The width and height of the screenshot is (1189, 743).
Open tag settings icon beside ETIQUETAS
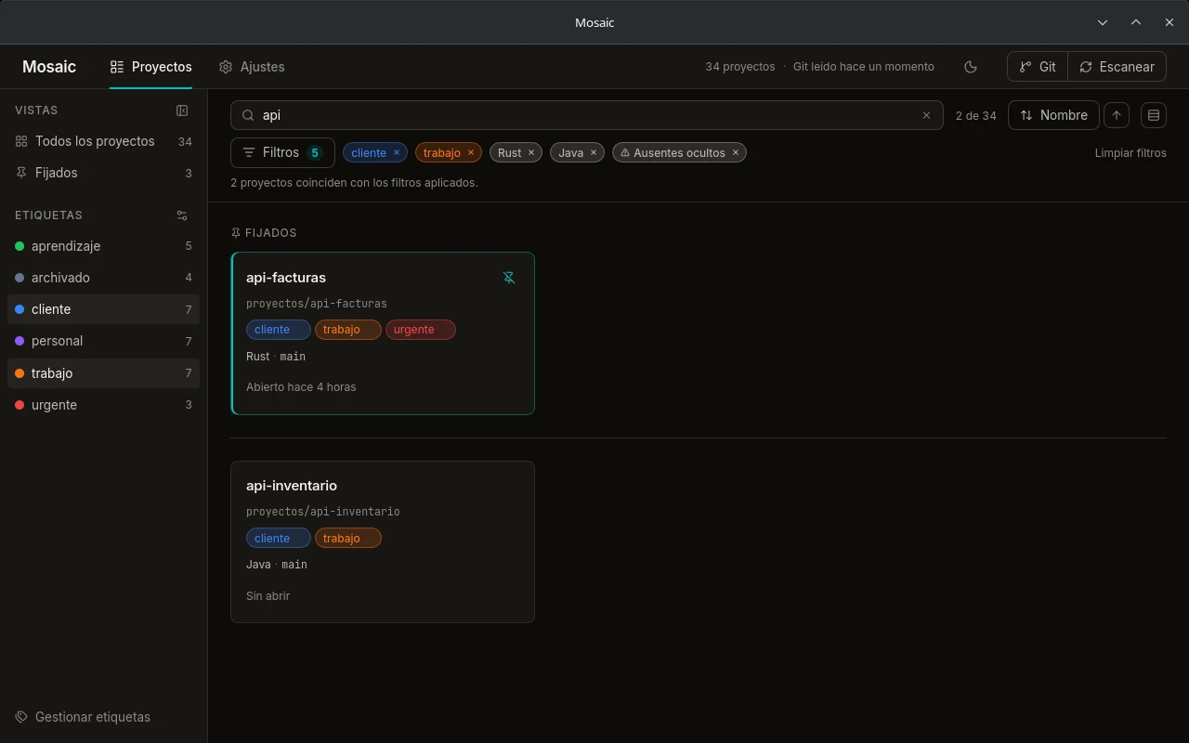(x=182, y=215)
